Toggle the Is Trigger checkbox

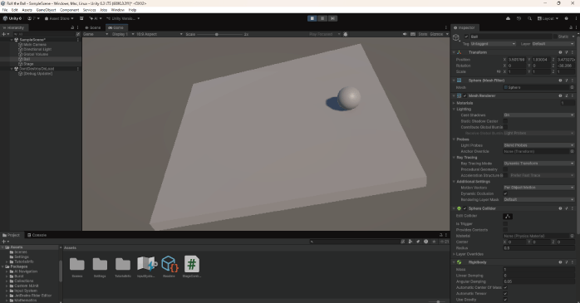click(505, 224)
